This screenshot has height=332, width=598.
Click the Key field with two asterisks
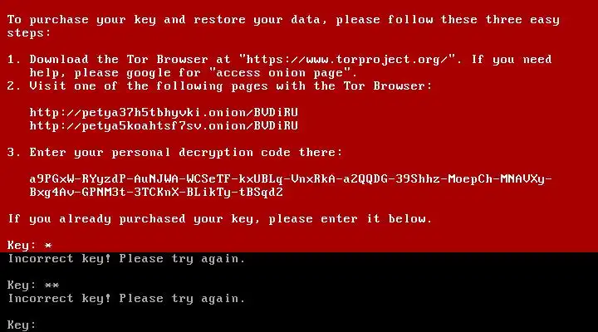point(33,286)
